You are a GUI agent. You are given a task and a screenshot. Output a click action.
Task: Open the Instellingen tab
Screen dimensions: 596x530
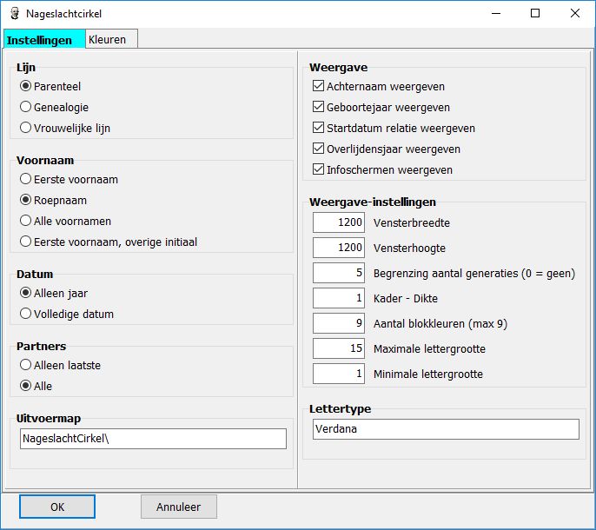[40, 40]
